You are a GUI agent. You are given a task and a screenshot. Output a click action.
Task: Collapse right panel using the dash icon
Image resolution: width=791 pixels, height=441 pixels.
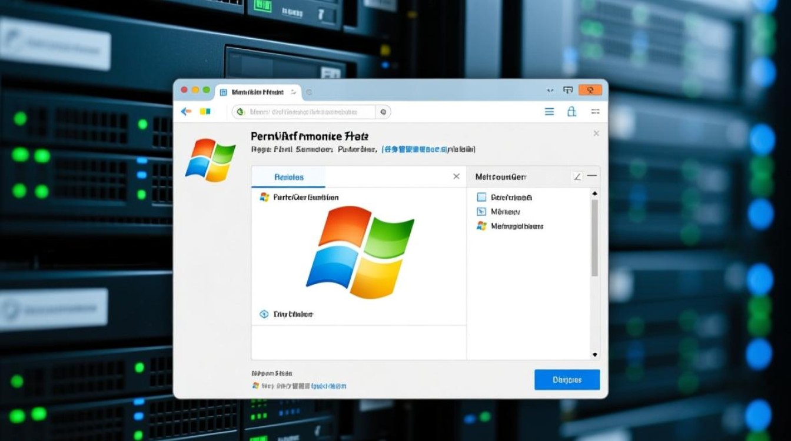tap(592, 176)
